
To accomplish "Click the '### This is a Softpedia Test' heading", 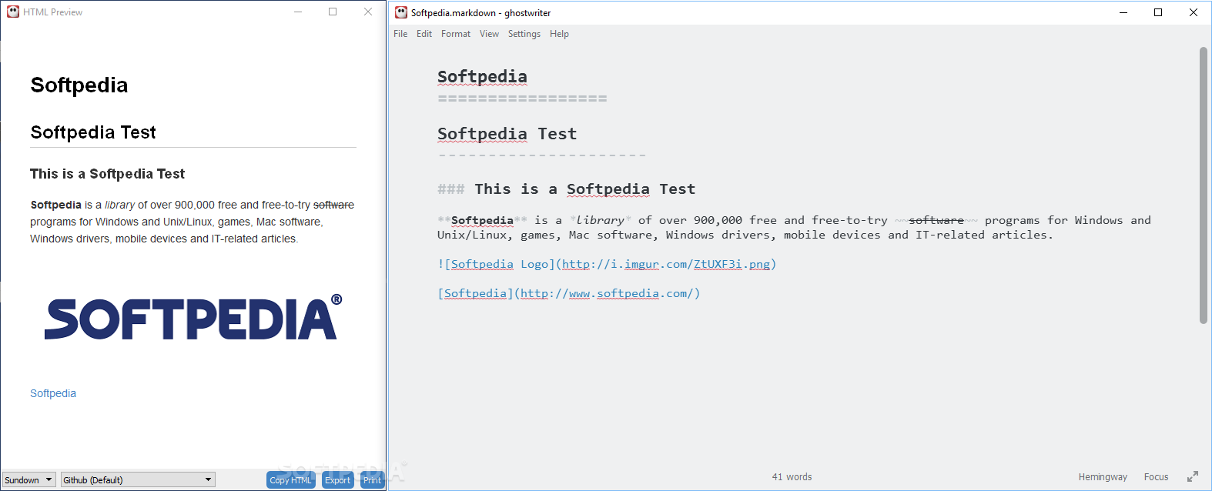I will click(566, 189).
